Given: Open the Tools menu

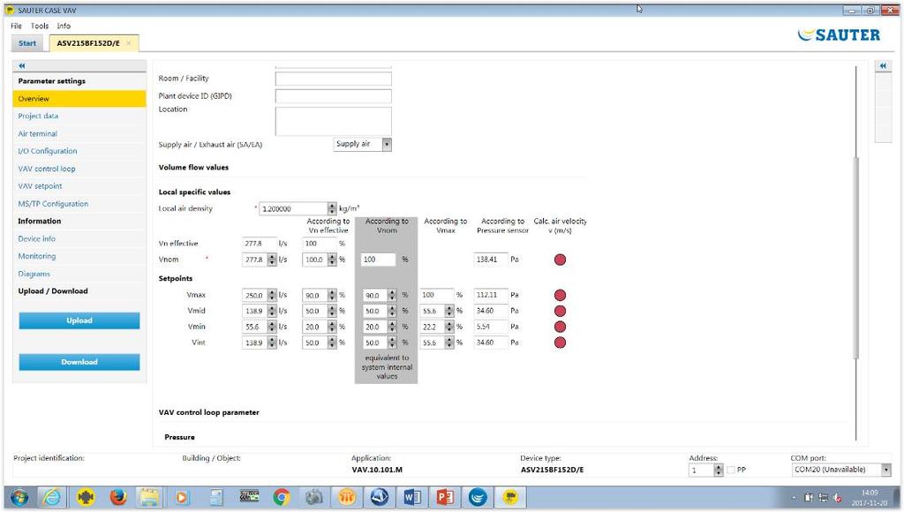Looking at the screenshot, I should click(40, 26).
